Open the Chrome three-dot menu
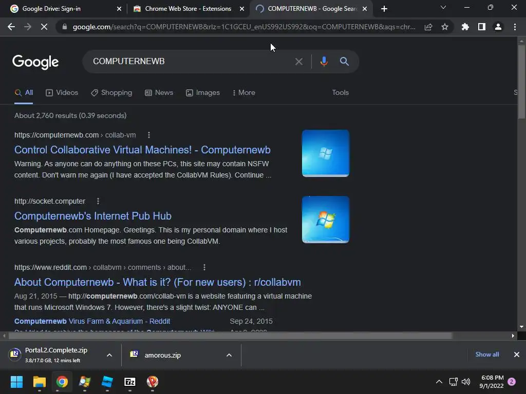The image size is (526, 394). click(x=515, y=27)
